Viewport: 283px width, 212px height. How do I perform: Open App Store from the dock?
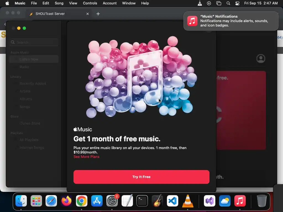(x=97, y=201)
